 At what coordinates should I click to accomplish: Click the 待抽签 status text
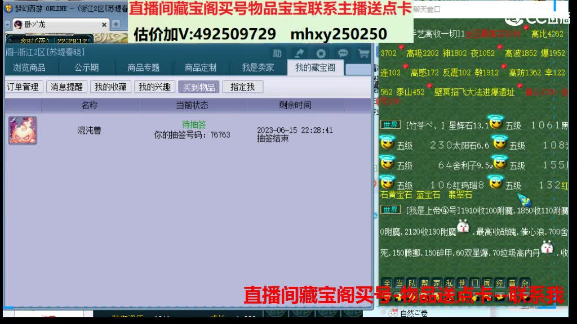[194, 124]
